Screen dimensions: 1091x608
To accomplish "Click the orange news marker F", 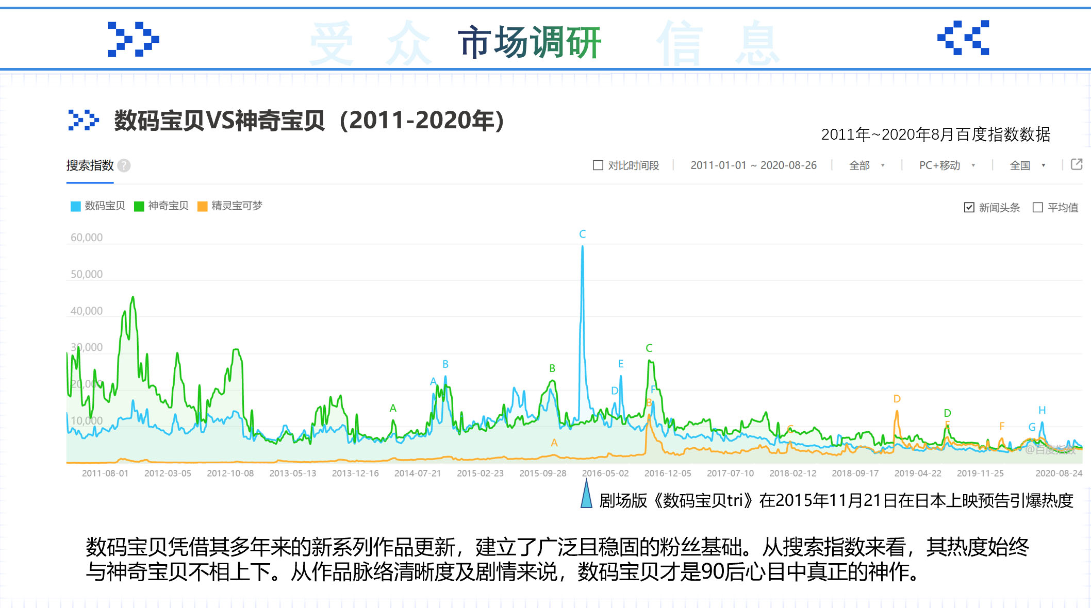I will [x=1002, y=426].
